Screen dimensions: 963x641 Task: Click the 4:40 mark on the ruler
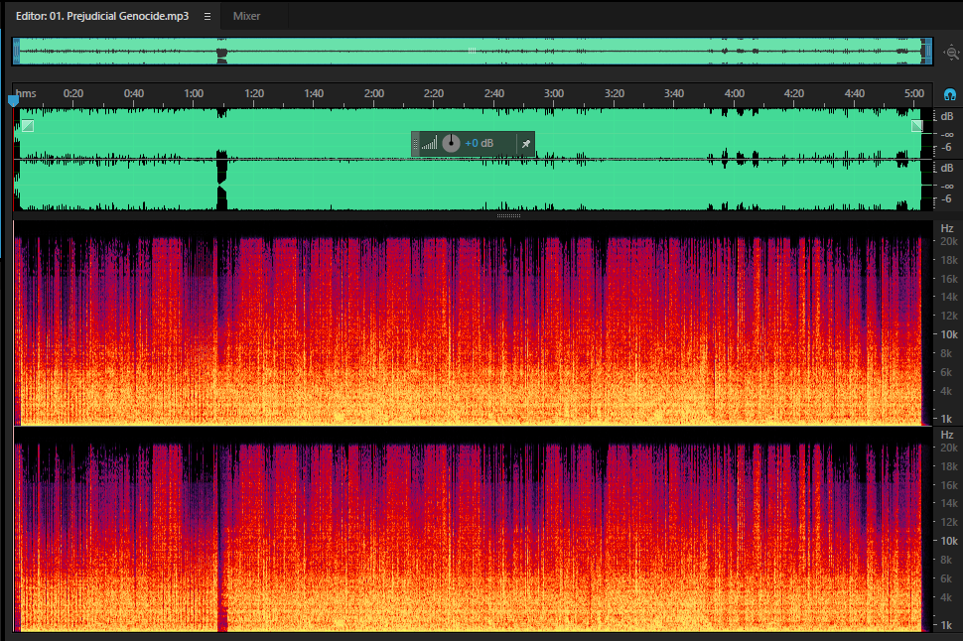855,93
